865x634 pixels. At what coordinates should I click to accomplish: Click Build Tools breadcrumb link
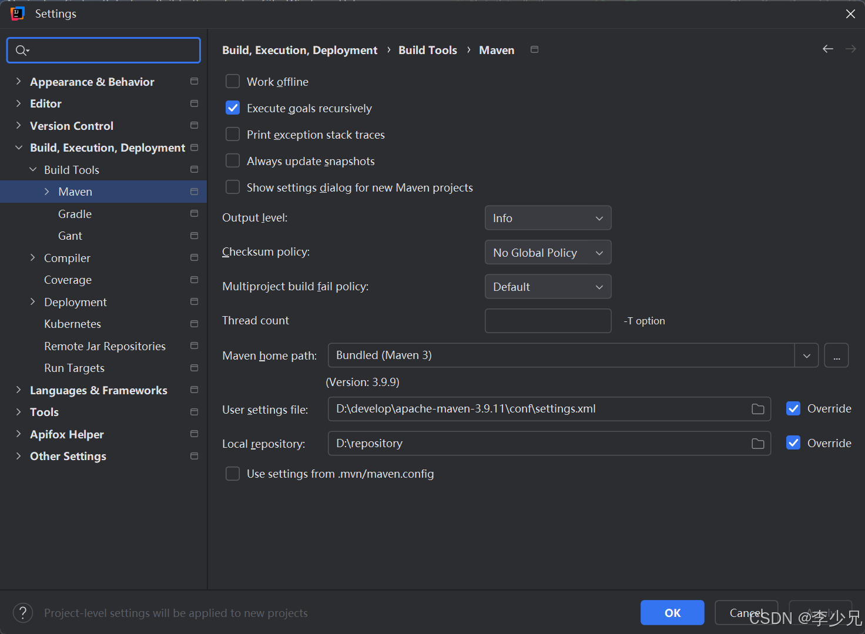tap(428, 50)
